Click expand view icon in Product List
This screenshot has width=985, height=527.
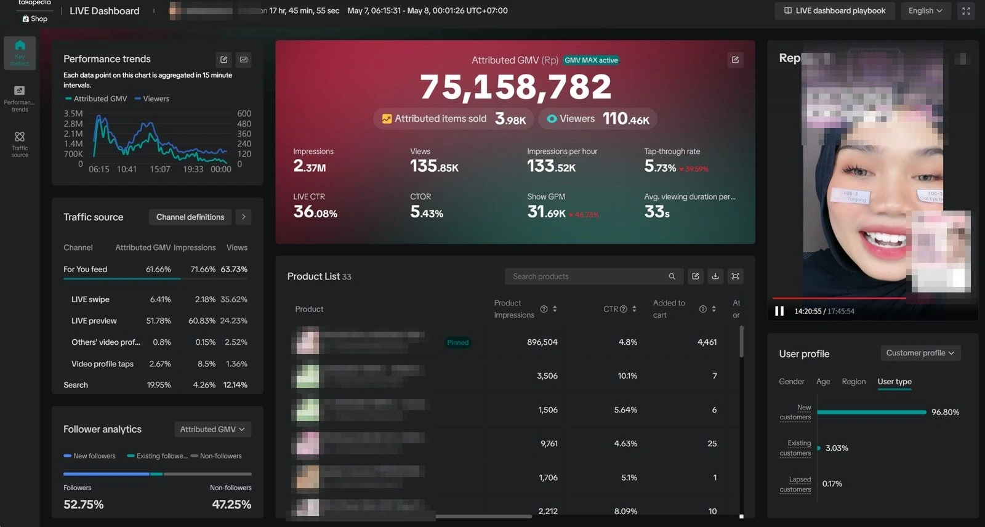pyautogui.click(x=735, y=276)
